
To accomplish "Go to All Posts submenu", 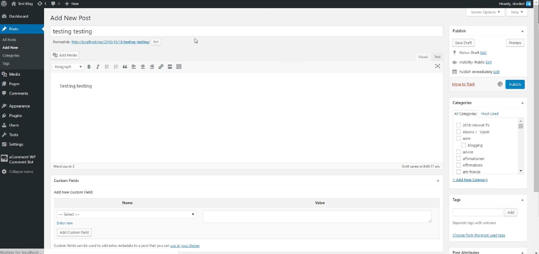I will coord(9,40).
